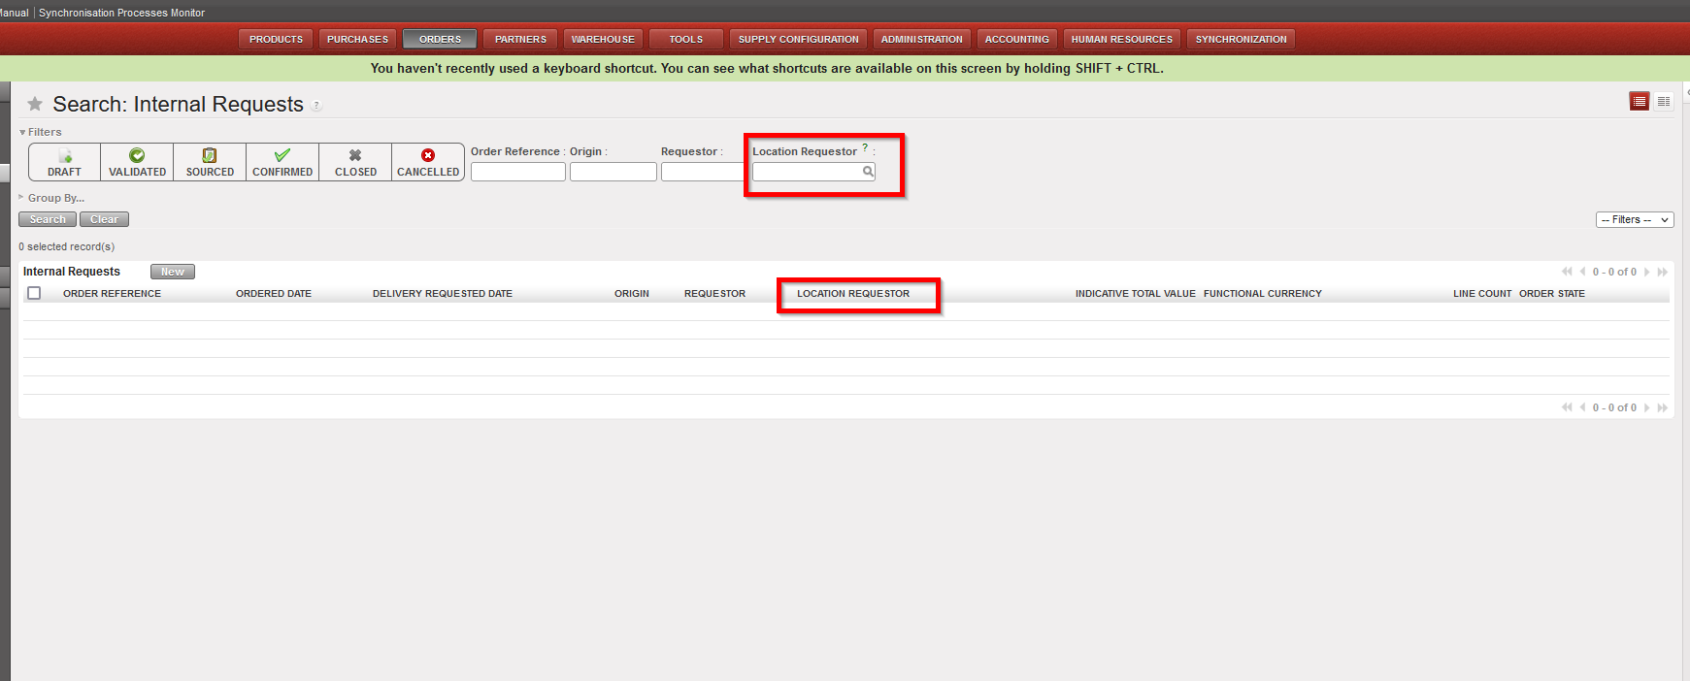Go to next page arrow above the table
The height and width of the screenshot is (681, 1690).
pyautogui.click(x=1647, y=272)
